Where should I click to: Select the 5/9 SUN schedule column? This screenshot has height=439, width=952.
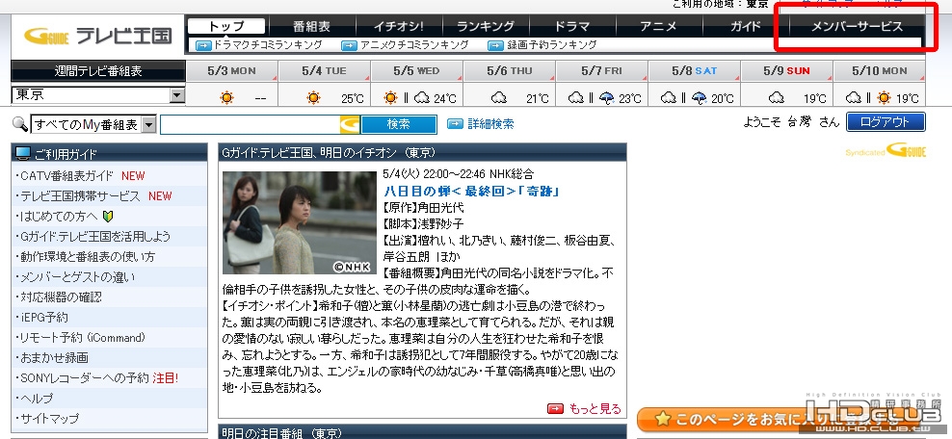786,71
